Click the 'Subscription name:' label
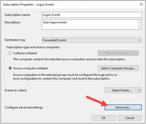The width and height of the screenshot is (146, 124). pyautogui.click(x=17, y=15)
